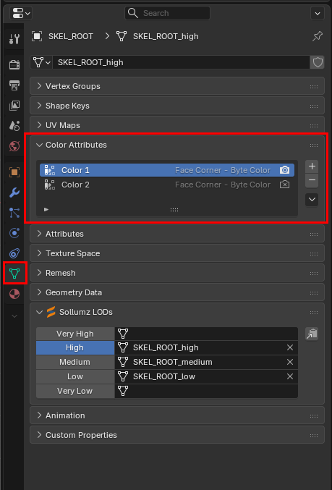Open the View Layer properties tab

[x=14, y=106]
